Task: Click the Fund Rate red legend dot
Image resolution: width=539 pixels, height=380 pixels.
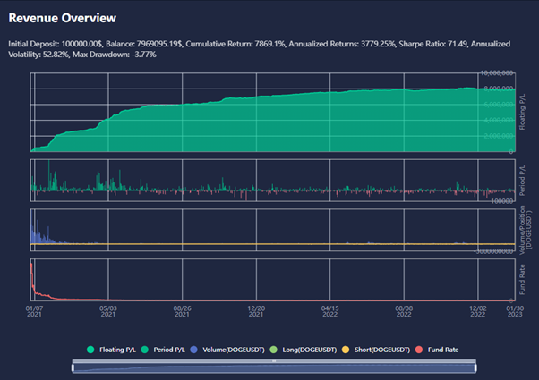Action: pos(419,350)
